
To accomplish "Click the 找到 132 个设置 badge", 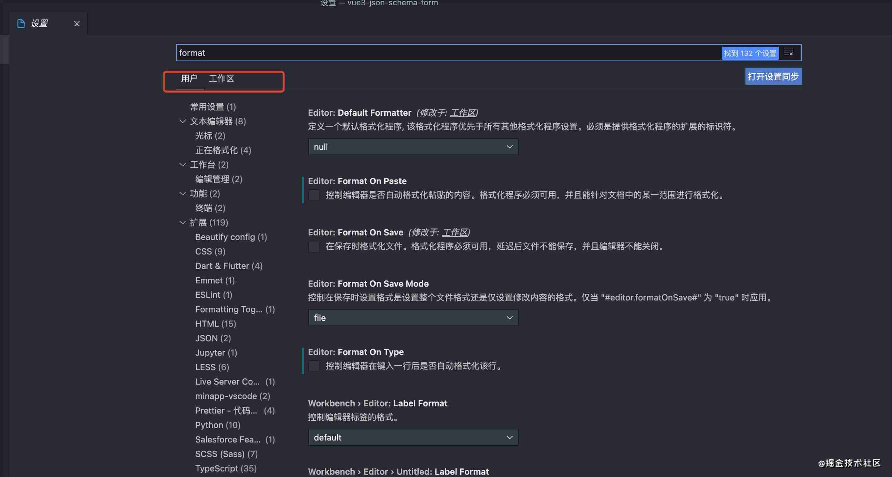I will (750, 53).
